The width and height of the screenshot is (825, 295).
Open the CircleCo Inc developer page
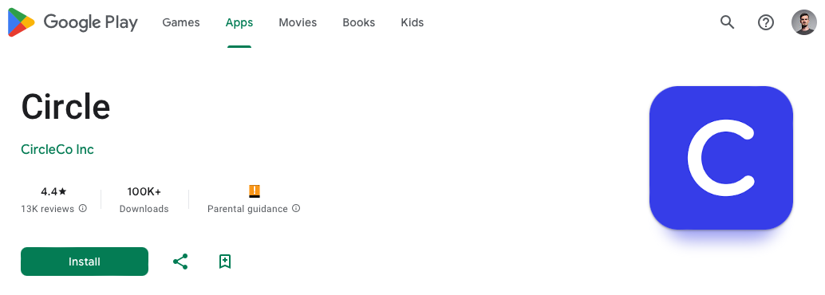click(57, 149)
